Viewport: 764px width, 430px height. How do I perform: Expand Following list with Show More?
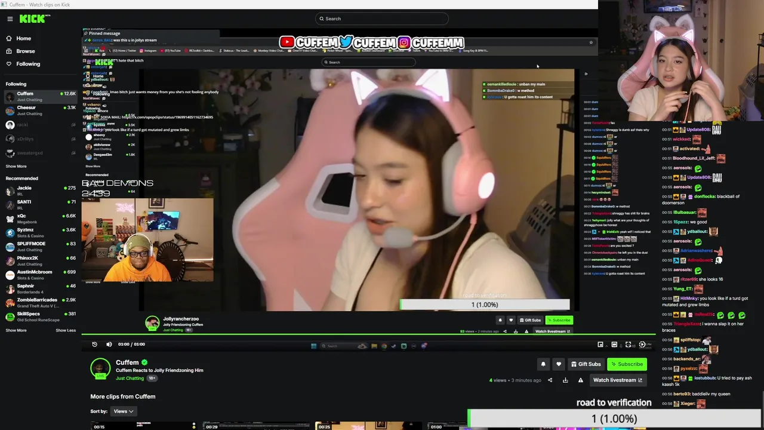pyautogui.click(x=16, y=167)
